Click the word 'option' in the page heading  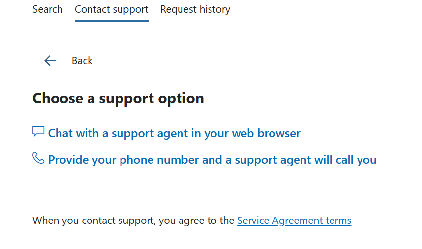point(181,98)
